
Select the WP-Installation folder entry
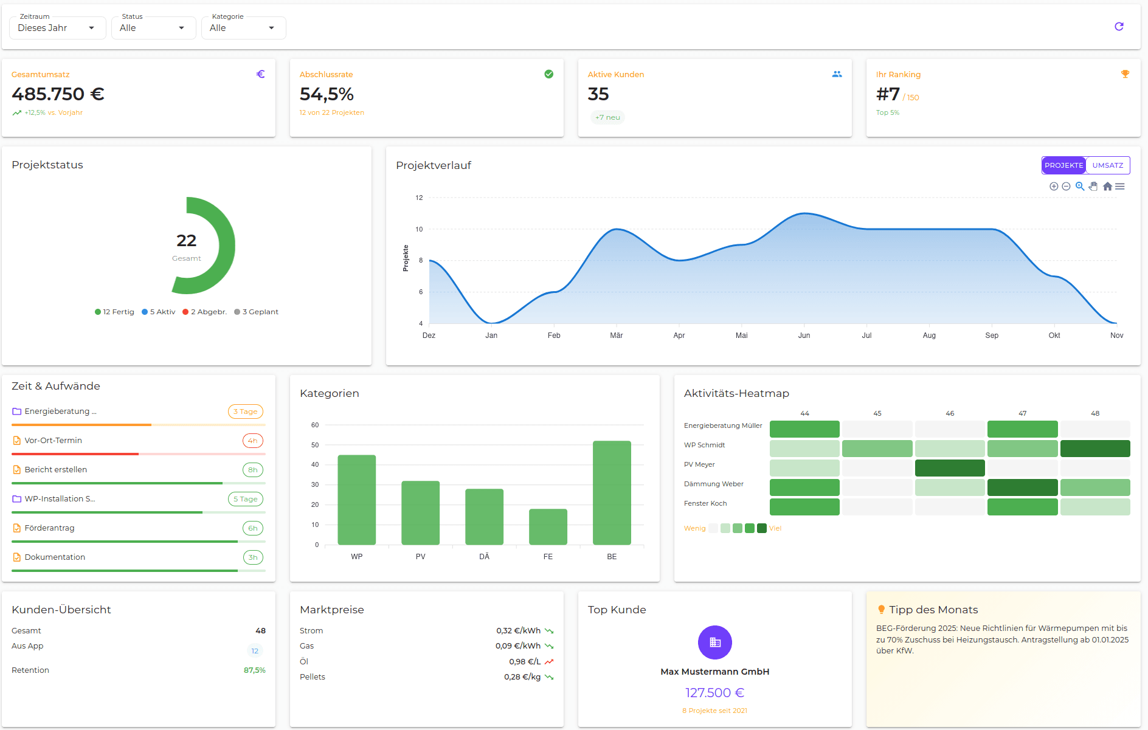(59, 498)
